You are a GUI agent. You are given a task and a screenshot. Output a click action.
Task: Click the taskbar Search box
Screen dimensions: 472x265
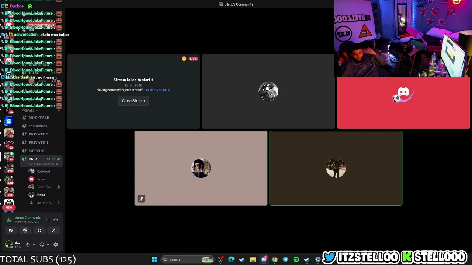[x=188, y=259]
